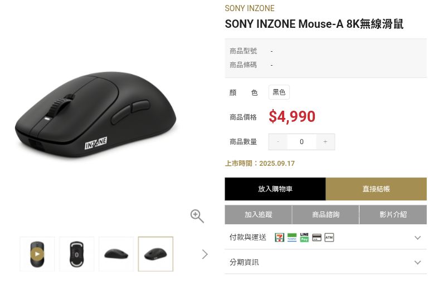Click the LINE Pay icon

[304, 238]
